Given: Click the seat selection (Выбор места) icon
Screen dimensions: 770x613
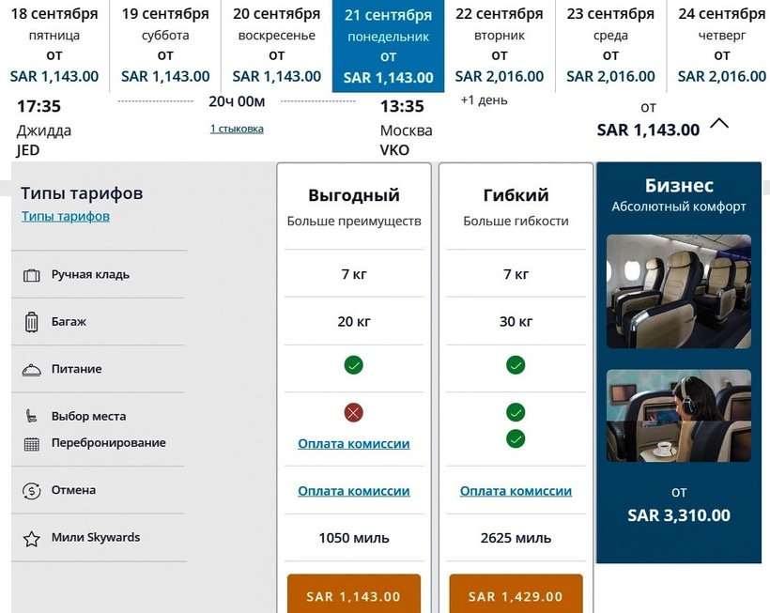Looking at the screenshot, I should pos(32,416).
